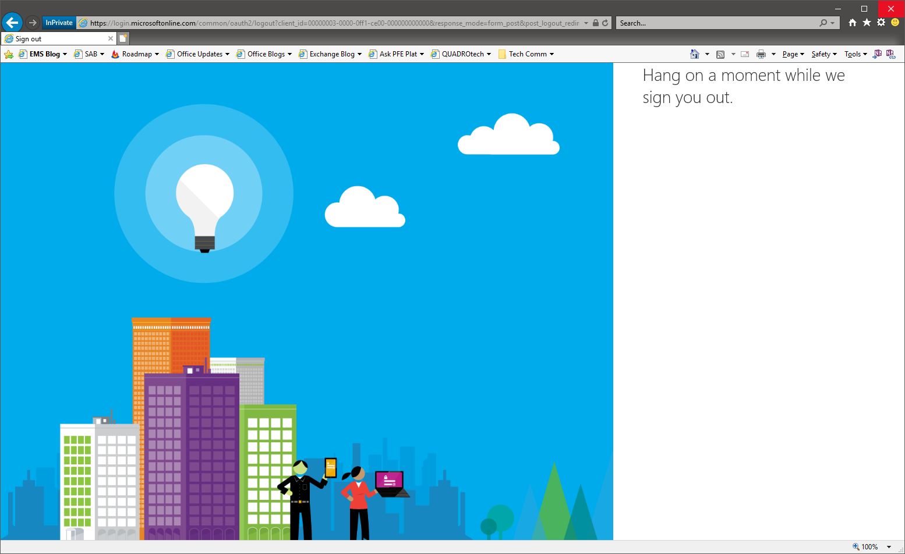Screen dimensions: 905x554
Task: Open the SAB favorites item
Action: (89, 54)
